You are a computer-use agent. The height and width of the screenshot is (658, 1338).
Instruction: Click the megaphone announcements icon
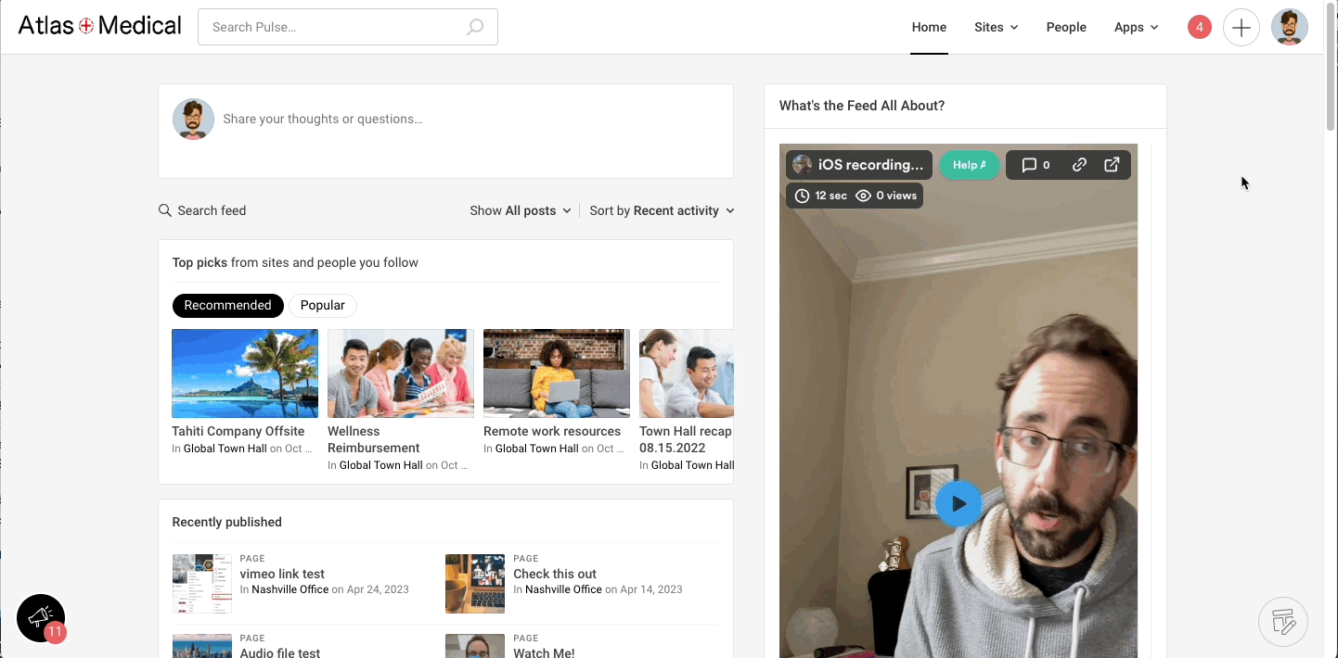[x=40, y=617]
